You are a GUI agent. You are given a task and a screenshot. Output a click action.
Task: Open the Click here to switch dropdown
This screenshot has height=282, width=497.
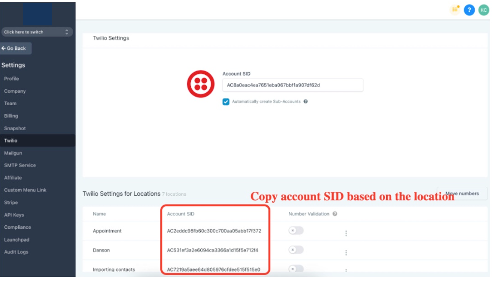[x=37, y=32]
